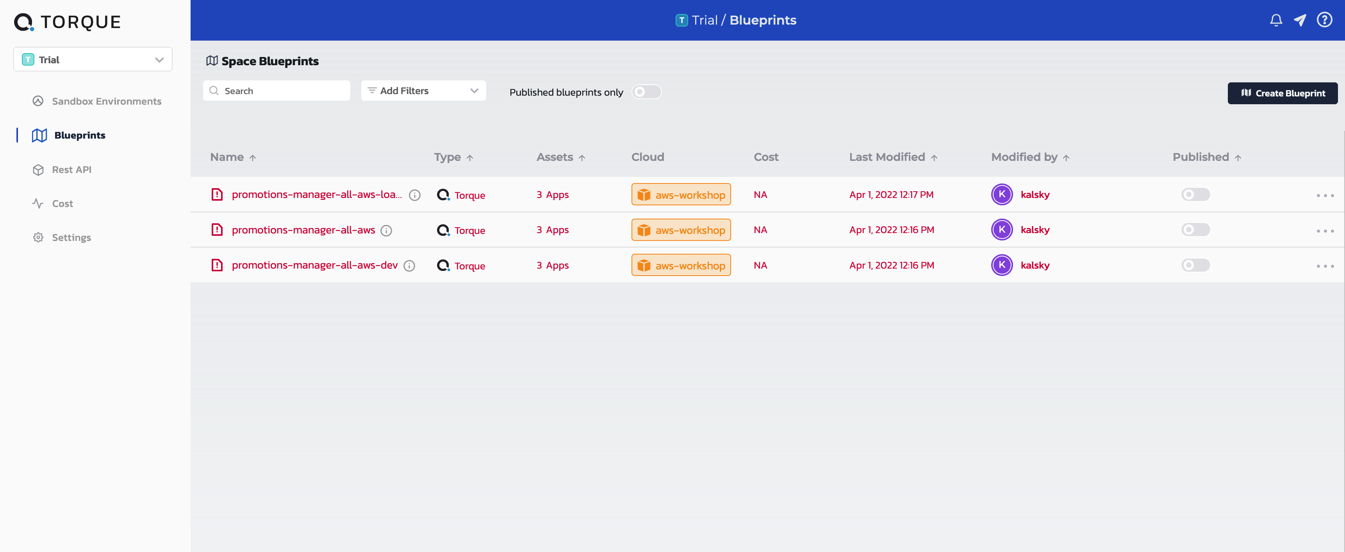Click the Search input field
The height and width of the screenshot is (552, 1345).
[x=277, y=91]
